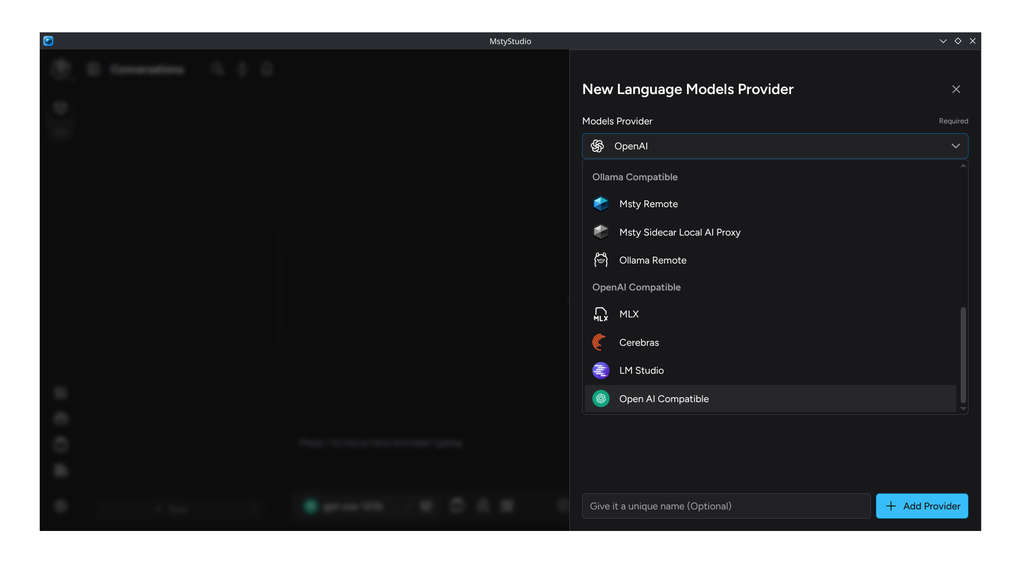Pick Cerebras as the provider

pos(639,342)
